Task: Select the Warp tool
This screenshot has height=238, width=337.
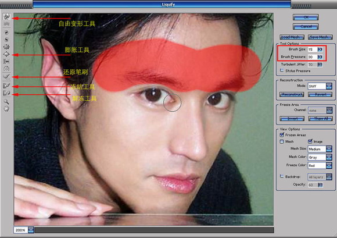Action: pyautogui.click(x=6, y=16)
